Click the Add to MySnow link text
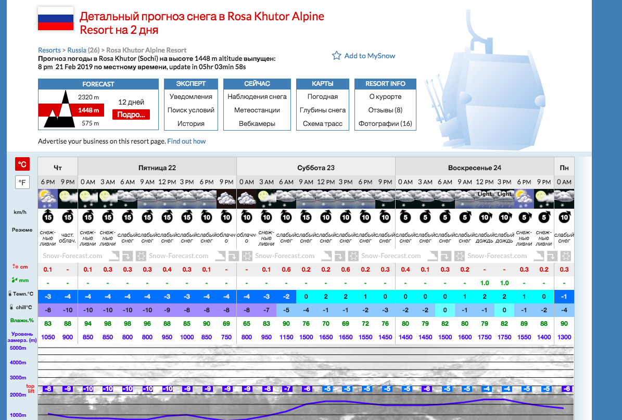Image resolution: width=622 pixels, height=420 pixels. [370, 56]
